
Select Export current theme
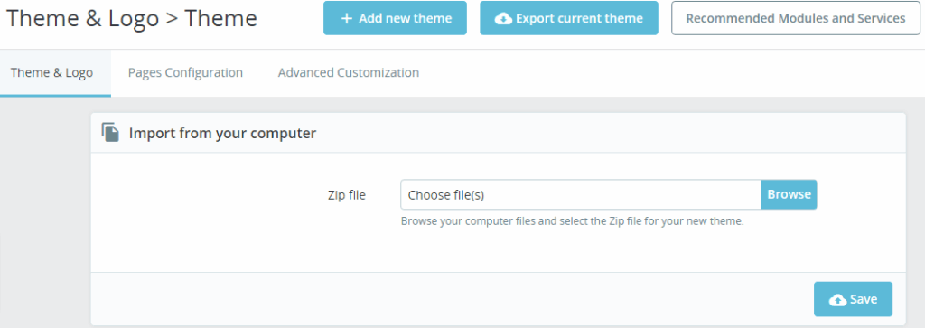click(x=569, y=18)
